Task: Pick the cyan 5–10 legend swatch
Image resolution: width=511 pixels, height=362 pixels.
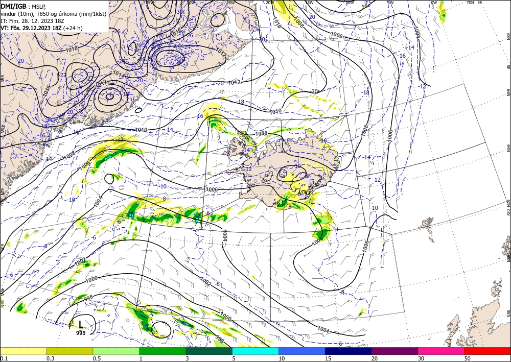Action: 255,351
